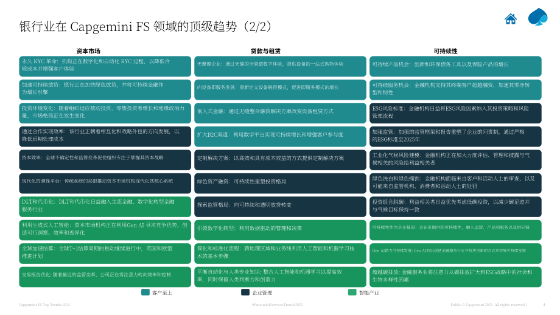The image size is (560, 315).
Task: Select the Gen AI助力可持续发展 card
Action: click(455, 254)
